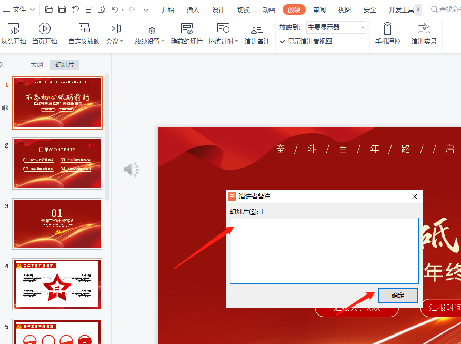
Task: Expand the 会议 dropdown arrow
Action: [121, 41]
